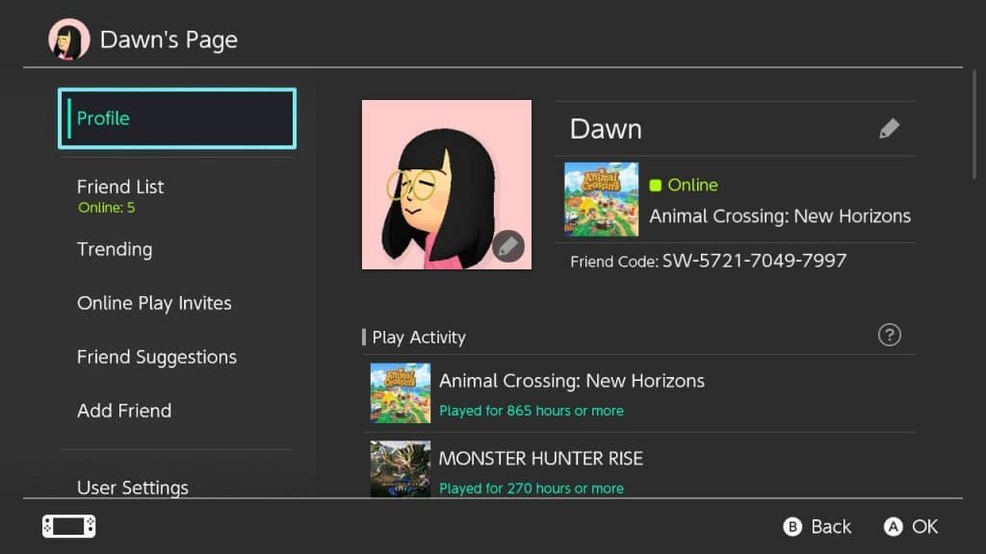The width and height of the screenshot is (986, 554).
Task: Open the Friend List showing 5 online
Action: pyautogui.click(x=120, y=186)
